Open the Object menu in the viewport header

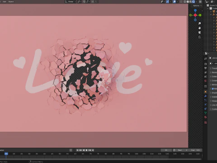pyautogui.click(x=11, y=2)
